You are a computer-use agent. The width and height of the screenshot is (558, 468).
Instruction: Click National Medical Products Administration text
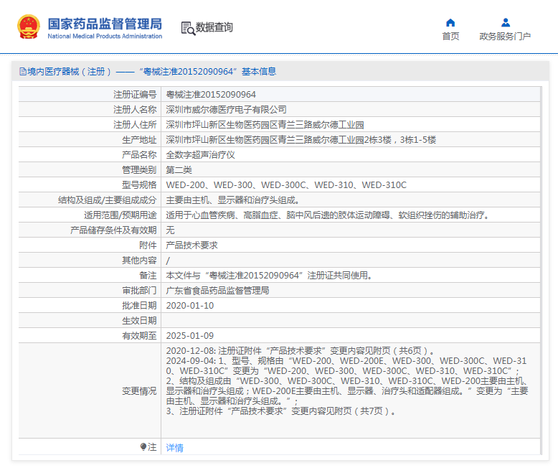pyautogui.click(x=105, y=37)
